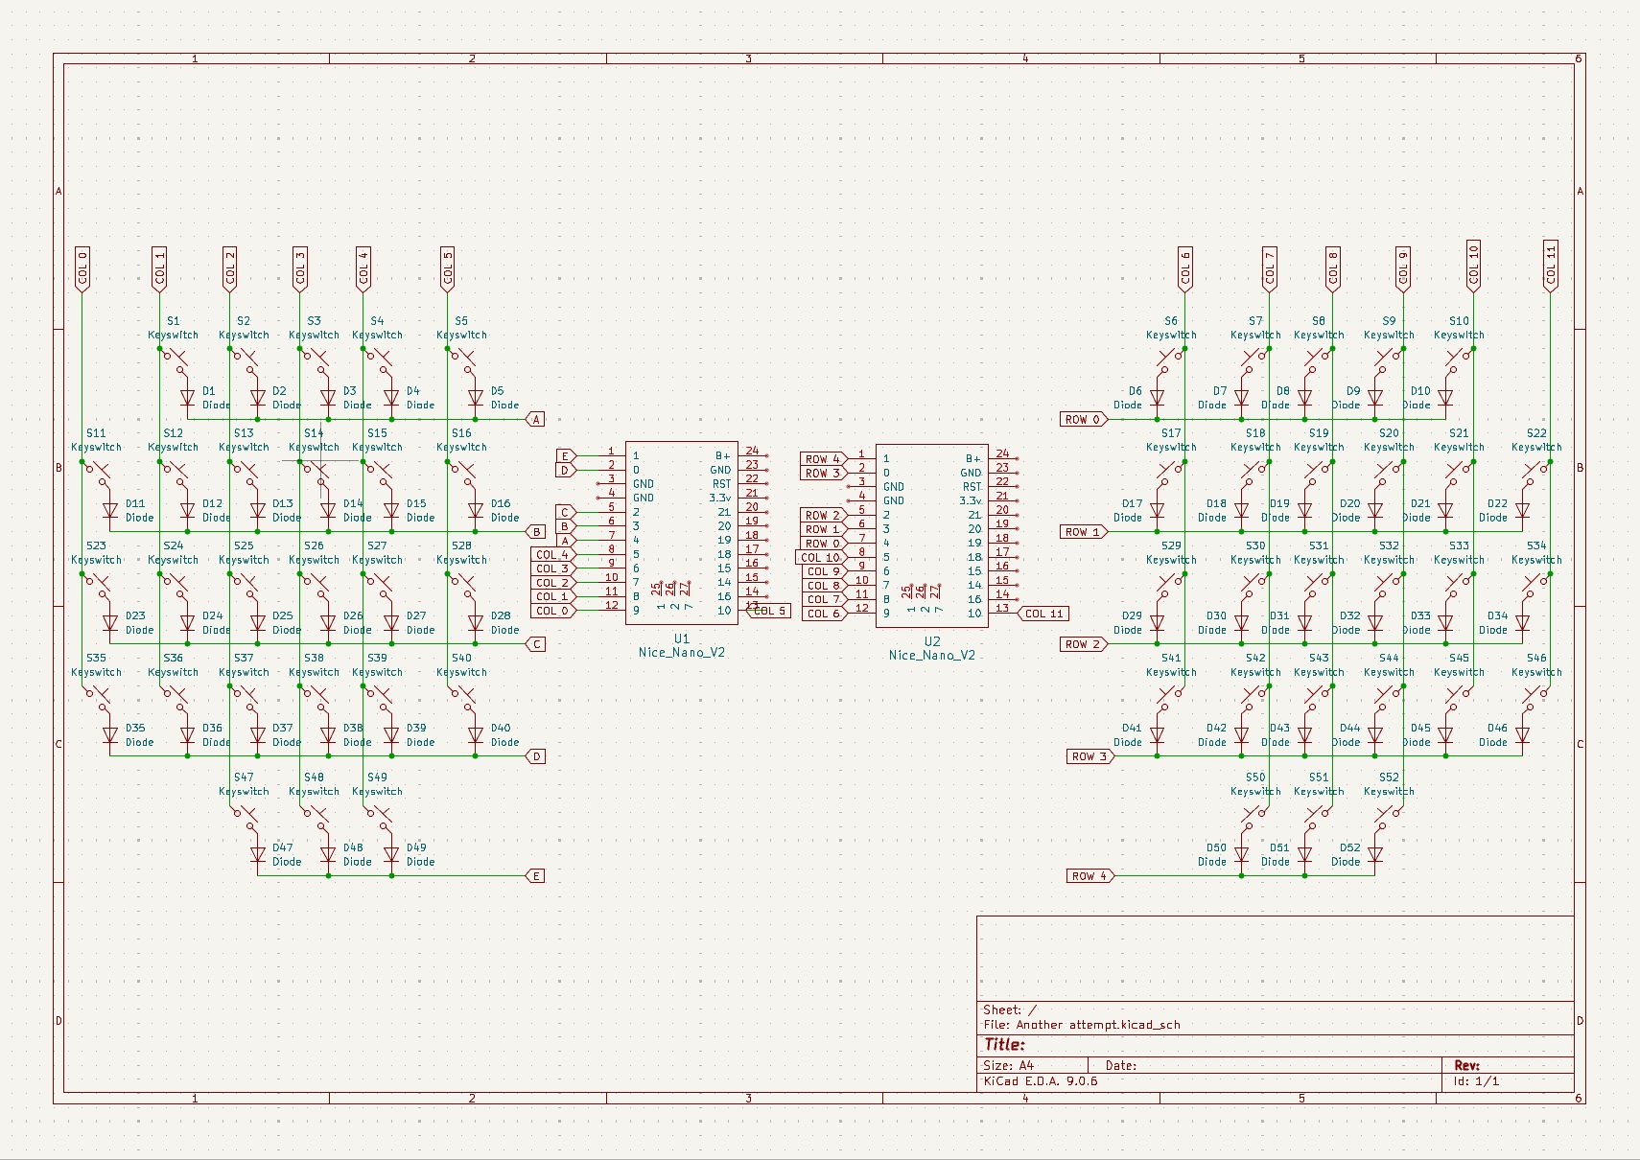The height and width of the screenshot is (1160, 1640).
Task: Select the S5 keyswitch symbol
Action: 462,362
